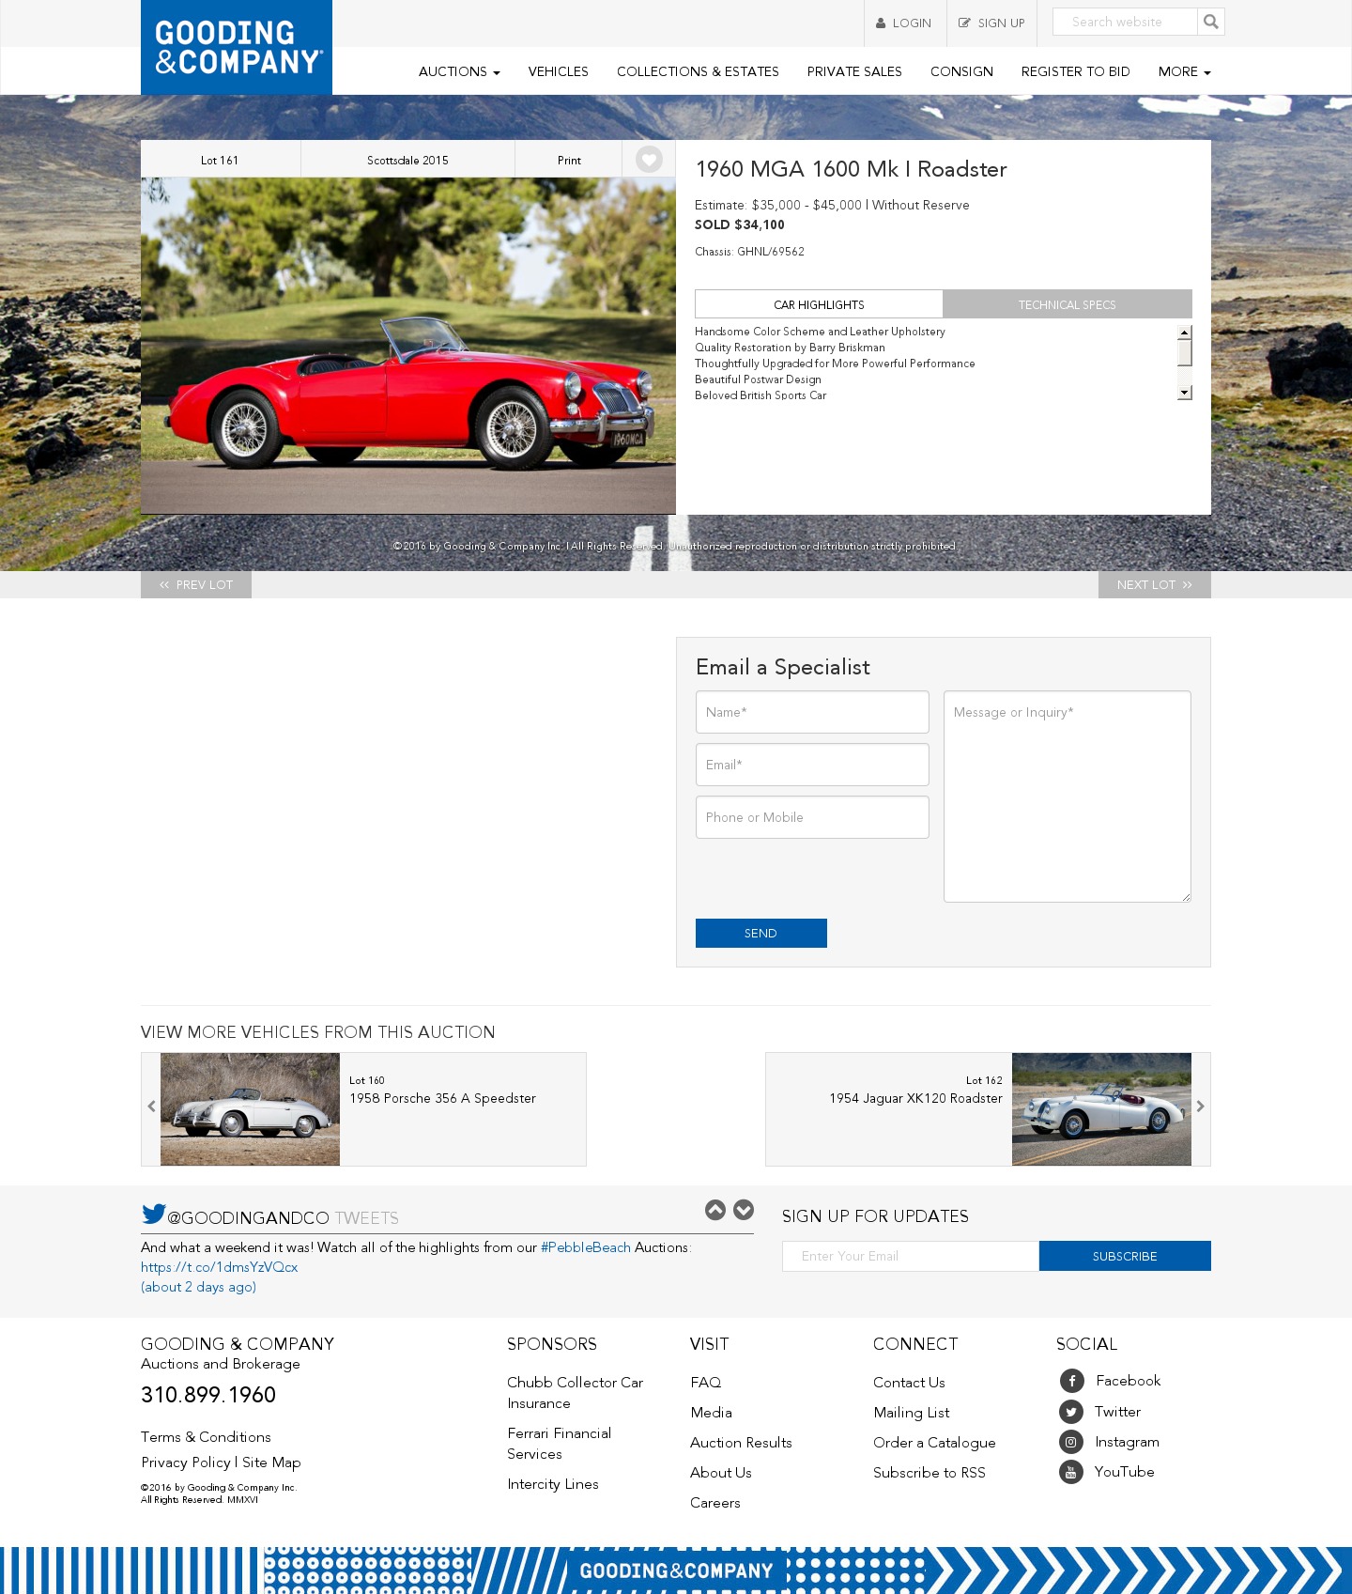Open Terms & Conditions link
1352x1594 pixels.
tap(206, 1437)
